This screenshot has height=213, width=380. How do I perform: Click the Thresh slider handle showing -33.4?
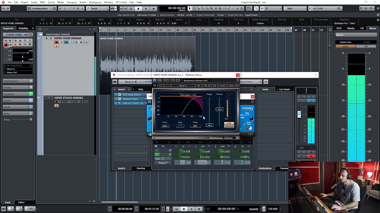coord(219,109)
